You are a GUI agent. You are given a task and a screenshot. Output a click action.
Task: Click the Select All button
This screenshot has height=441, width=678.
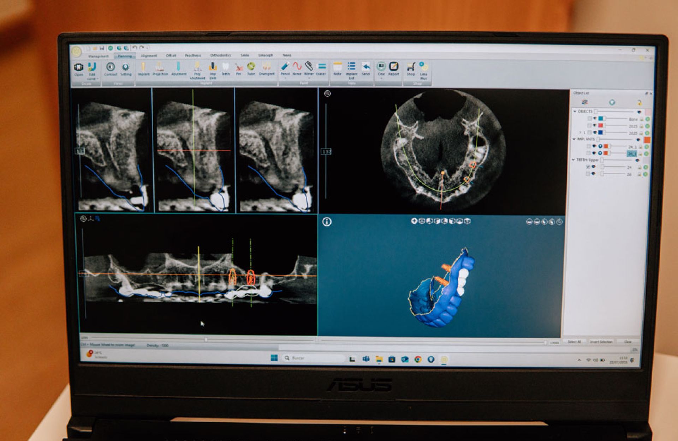pyautogui.click(x=574, y=342)
